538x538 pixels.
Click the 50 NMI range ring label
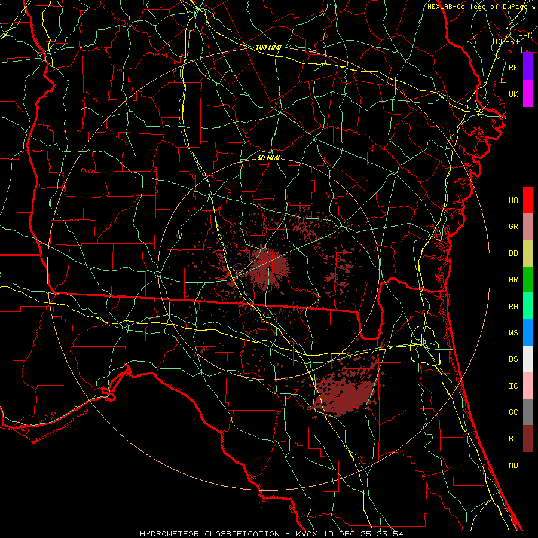268,158
